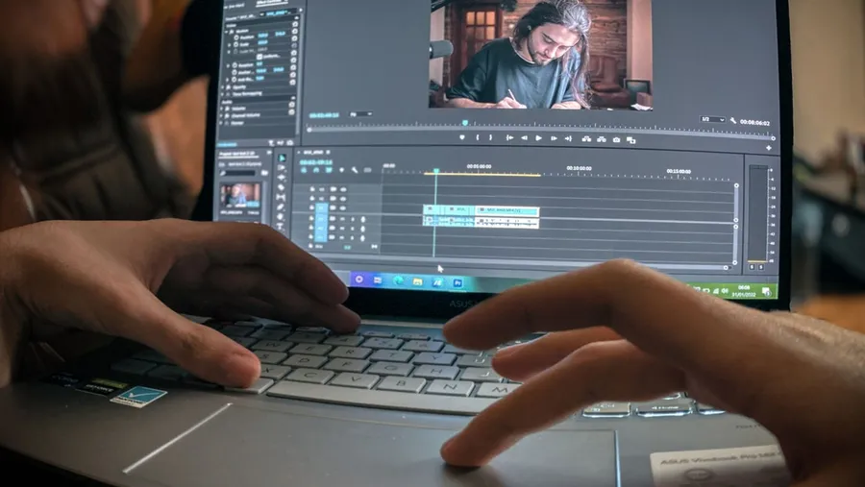Click the monitor Settings wrench icon
Image resolution: width=865 pixels, height=487 pixels.
pyautogui.click(x=733, y=120)
